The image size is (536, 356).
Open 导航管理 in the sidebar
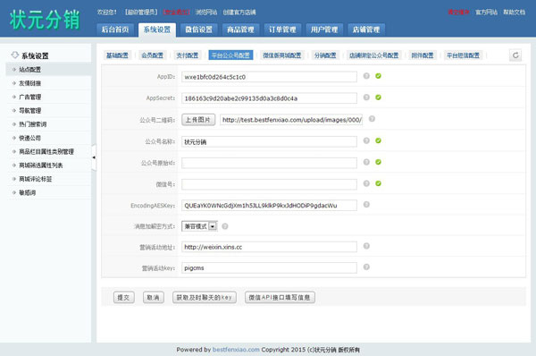tap(49, 111)
